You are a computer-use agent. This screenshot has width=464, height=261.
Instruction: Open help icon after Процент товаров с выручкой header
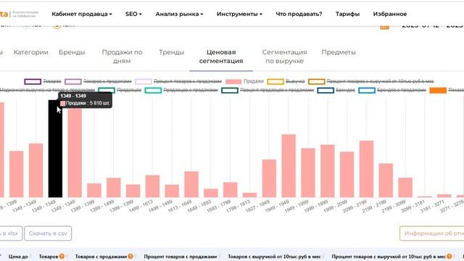[449, 256]
